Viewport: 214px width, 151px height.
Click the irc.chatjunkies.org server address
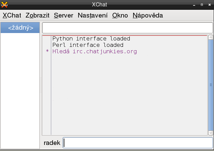coord(105,52)
